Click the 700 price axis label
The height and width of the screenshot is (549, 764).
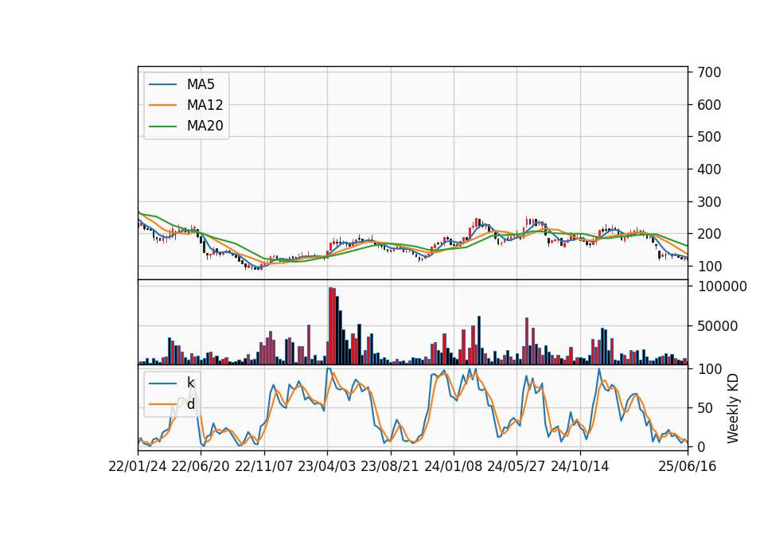pos(709,72)
